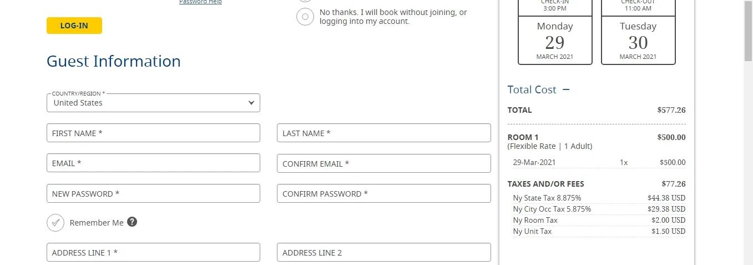Select 'No thanks, book without joining' radio
This screenshot has height=265, width=753.
click(305, 17)
